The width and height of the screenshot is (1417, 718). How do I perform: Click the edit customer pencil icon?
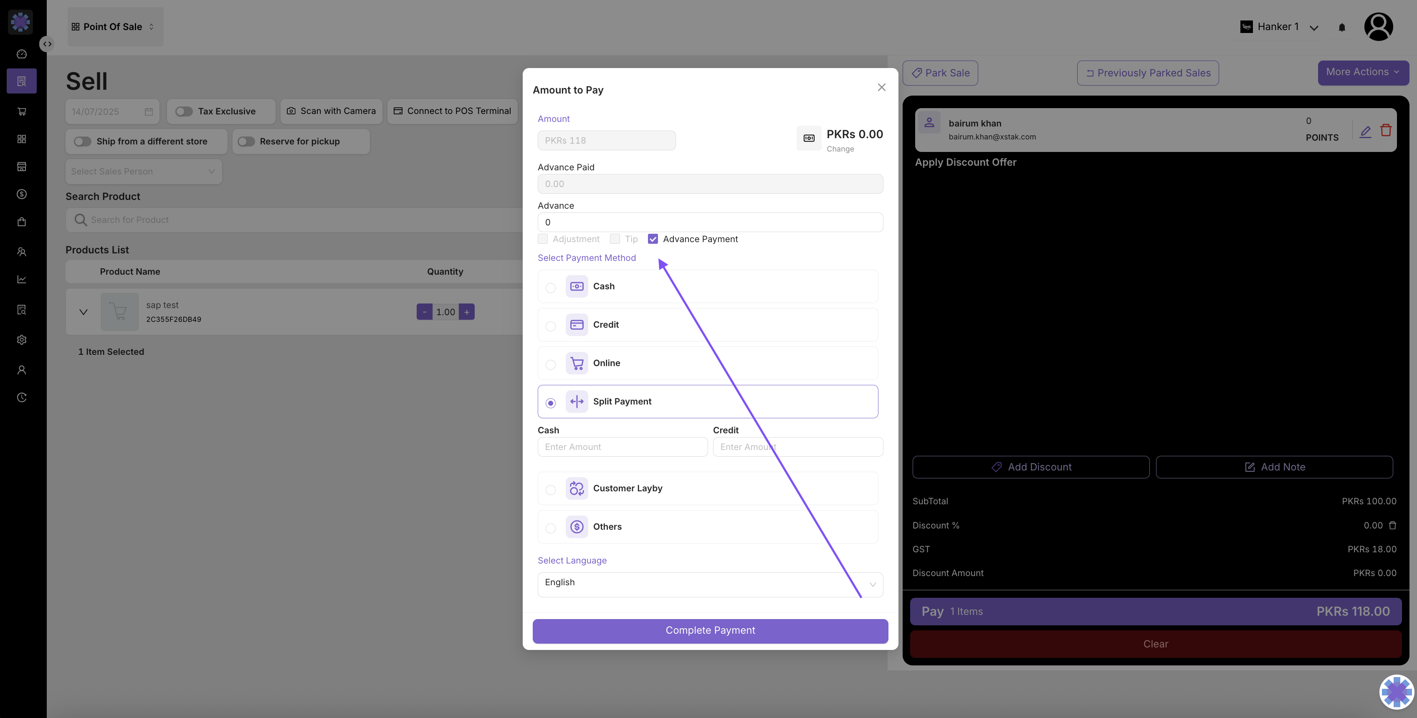click(x=1365, y=131)
